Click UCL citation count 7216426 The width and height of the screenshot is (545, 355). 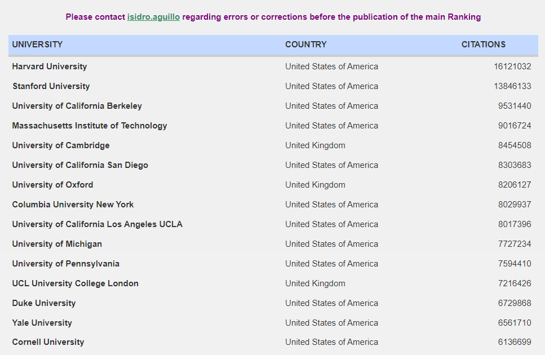click(x=515, y=283)
